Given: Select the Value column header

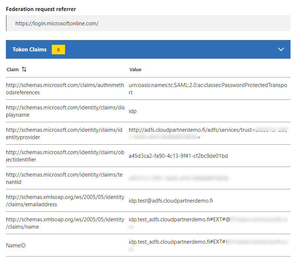Looking at the screenshot, I should [135, 69].
